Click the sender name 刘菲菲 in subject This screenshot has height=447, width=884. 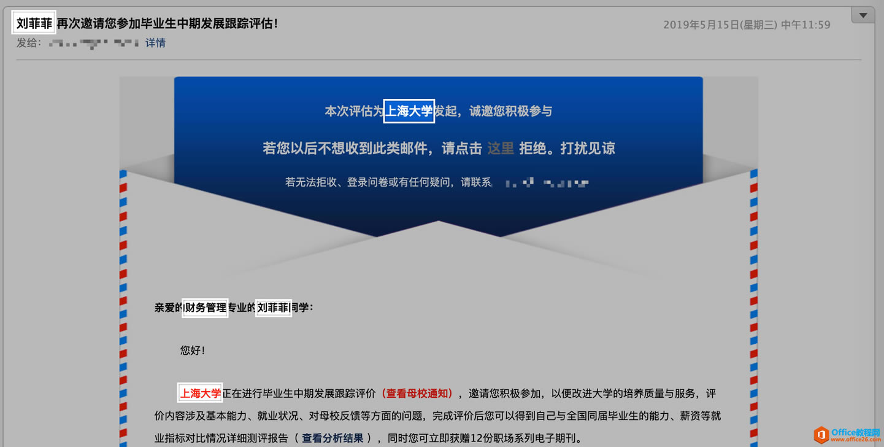34,23
